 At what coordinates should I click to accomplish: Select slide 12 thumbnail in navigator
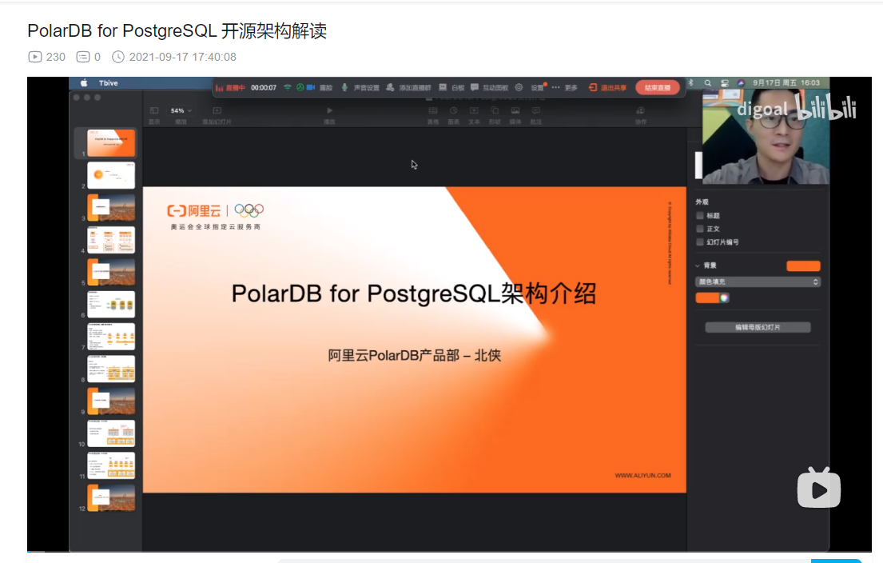pyautogui.click(x=111, y=498)
